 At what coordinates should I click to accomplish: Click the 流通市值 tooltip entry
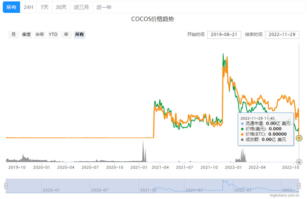[x=266, y=123]
